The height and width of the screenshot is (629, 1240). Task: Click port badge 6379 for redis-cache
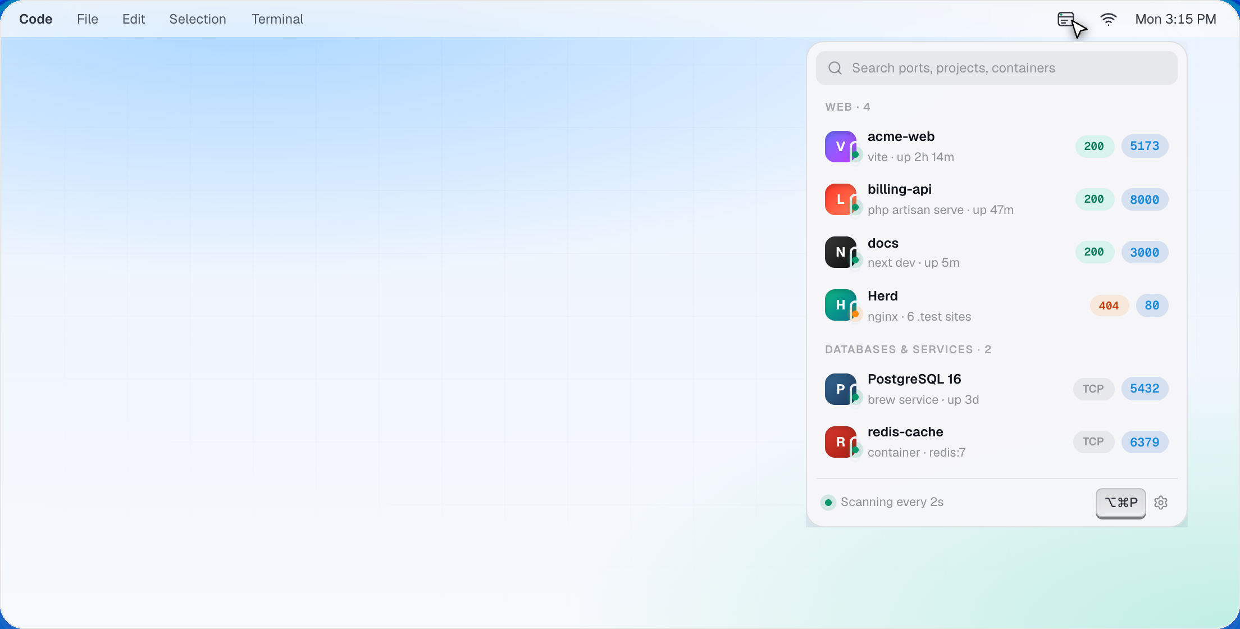point(1145,442)
